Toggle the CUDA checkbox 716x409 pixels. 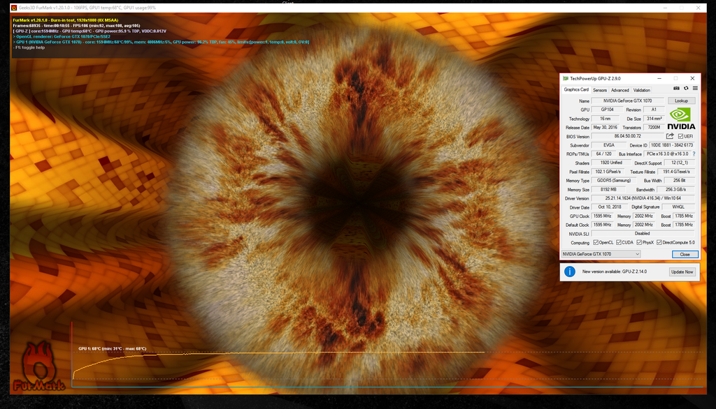618,243
